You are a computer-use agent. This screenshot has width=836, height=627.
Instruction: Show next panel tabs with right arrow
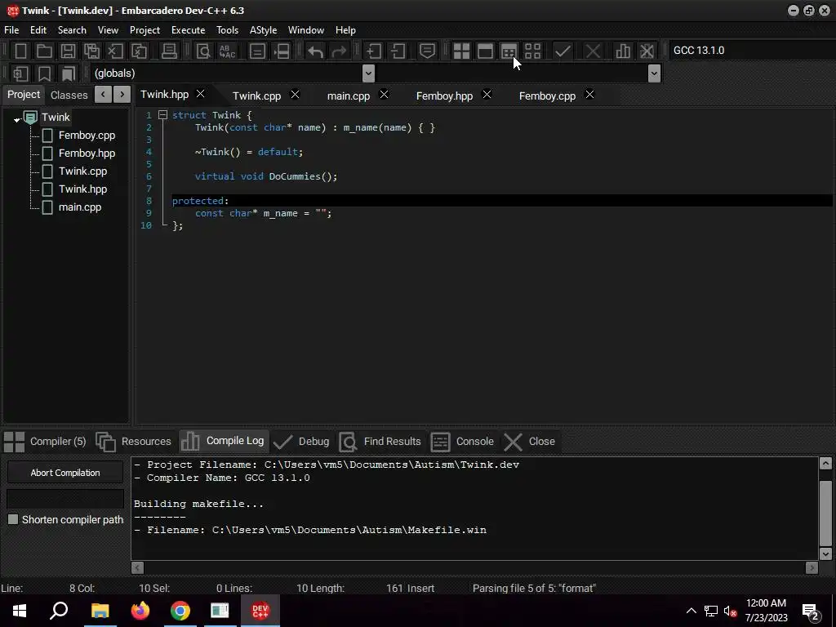coord(122,95)
